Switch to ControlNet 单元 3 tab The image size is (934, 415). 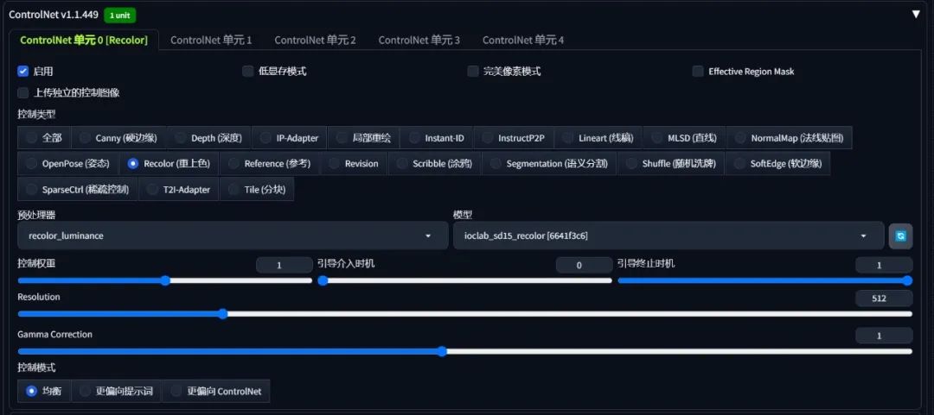click(x=419, y=40)
